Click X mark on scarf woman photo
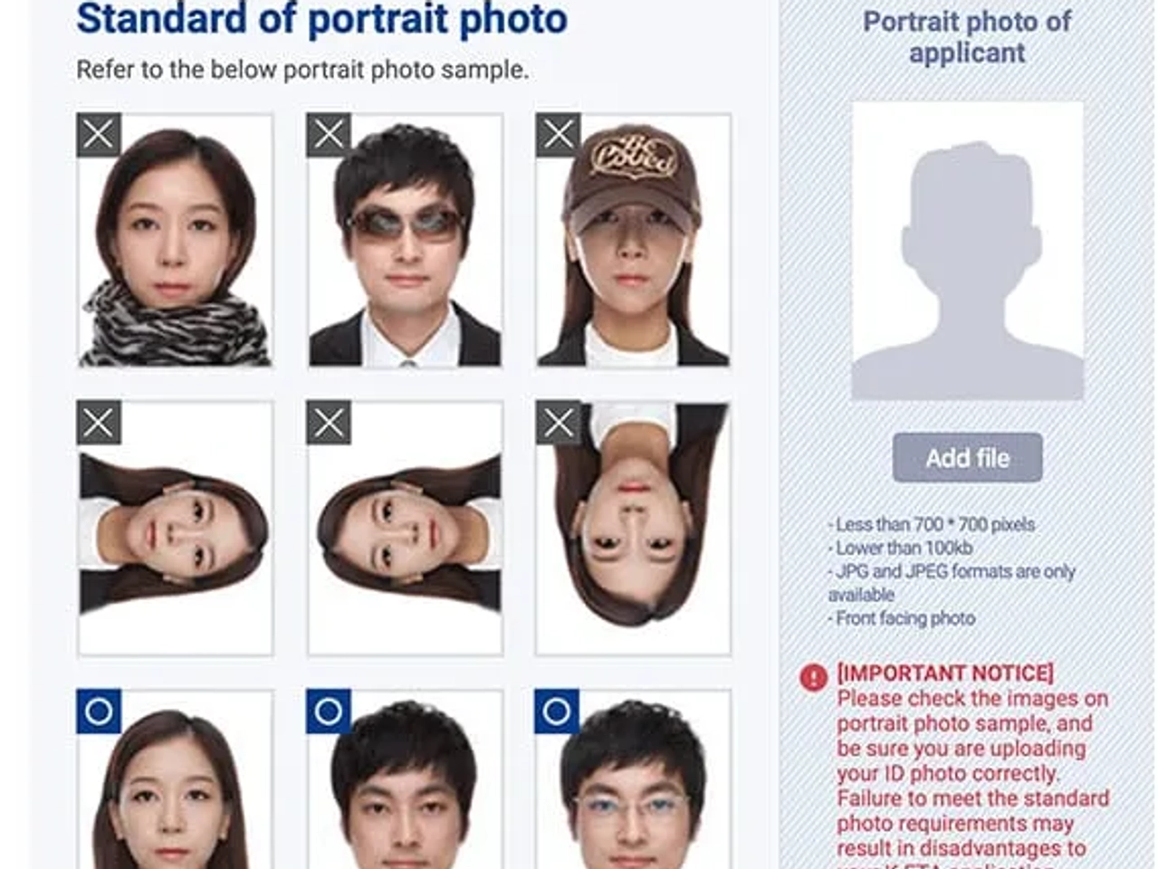Viewport: 1158px width, 869px height. point(99,135)
